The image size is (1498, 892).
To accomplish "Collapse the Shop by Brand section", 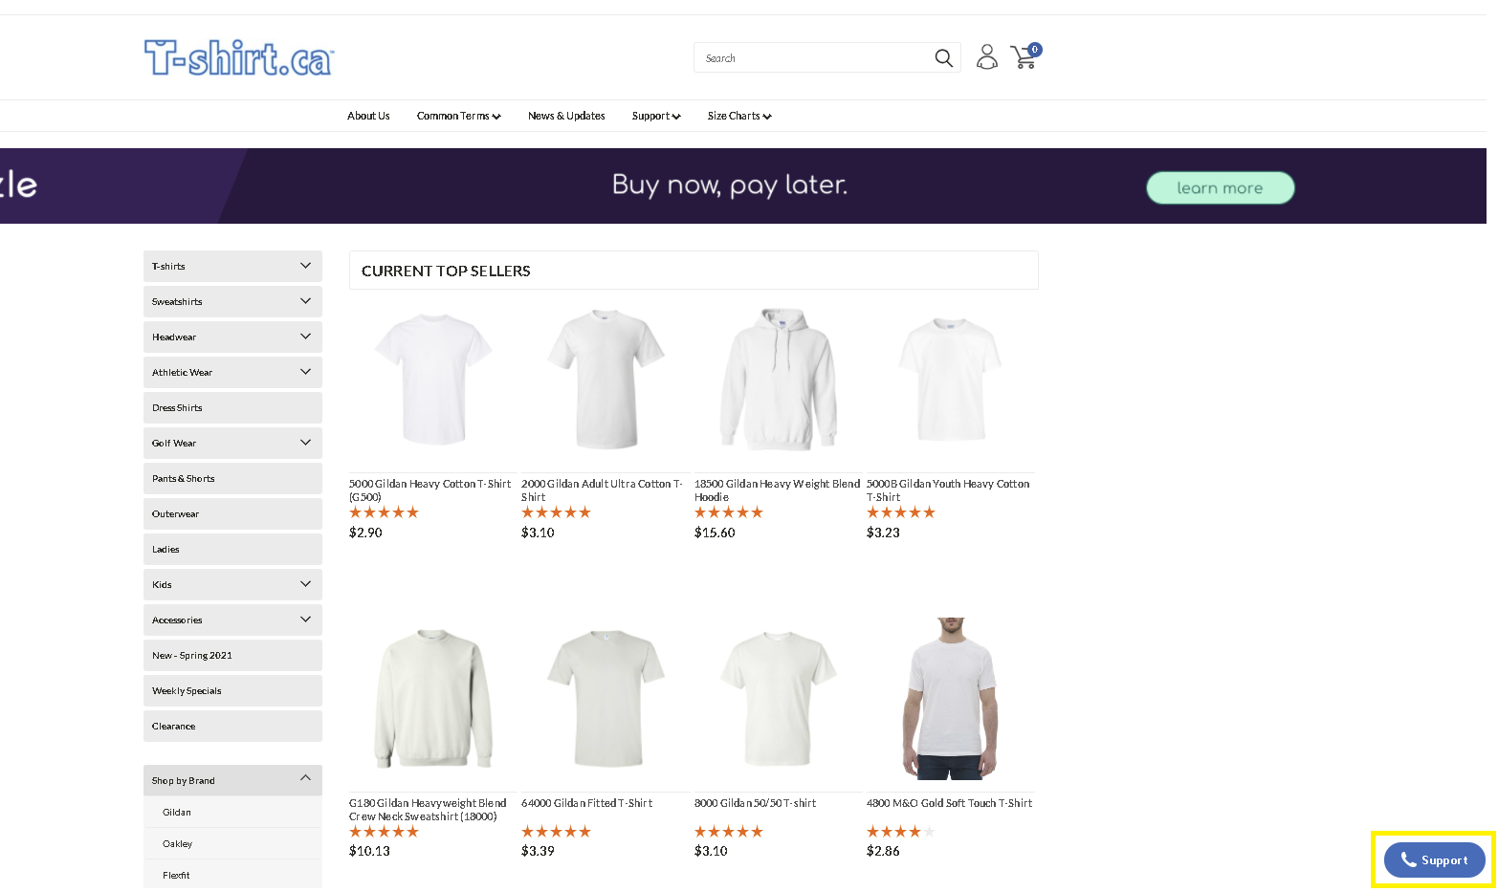I will click(x=232, y=780).
